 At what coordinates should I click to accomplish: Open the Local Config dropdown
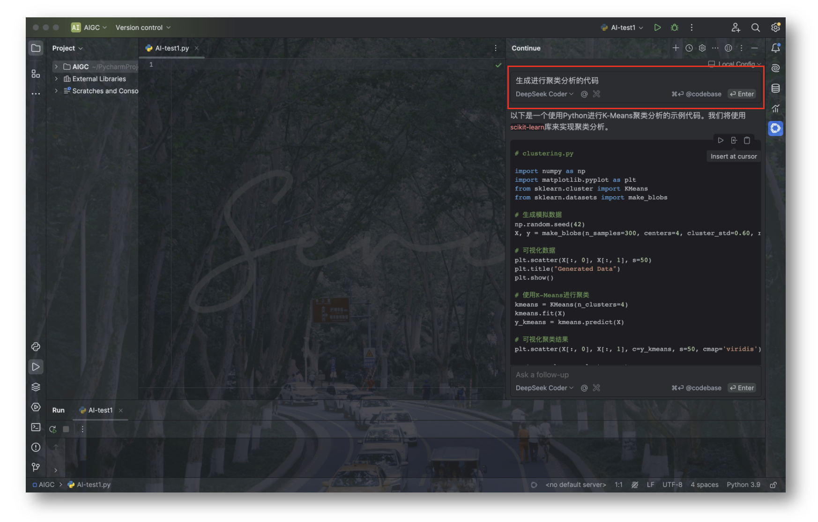tap(734, 64)
